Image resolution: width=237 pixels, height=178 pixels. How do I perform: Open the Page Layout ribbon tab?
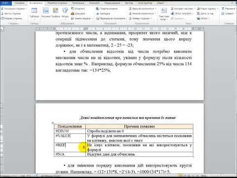tap(57, 3)
